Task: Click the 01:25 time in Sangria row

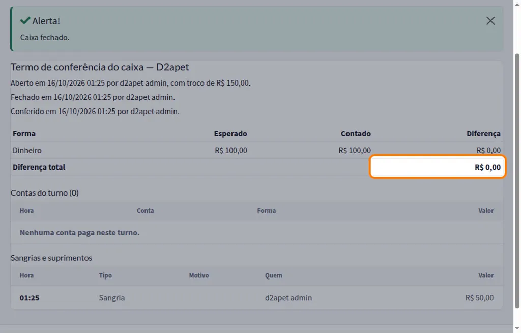Action: (x=30, y=298)
